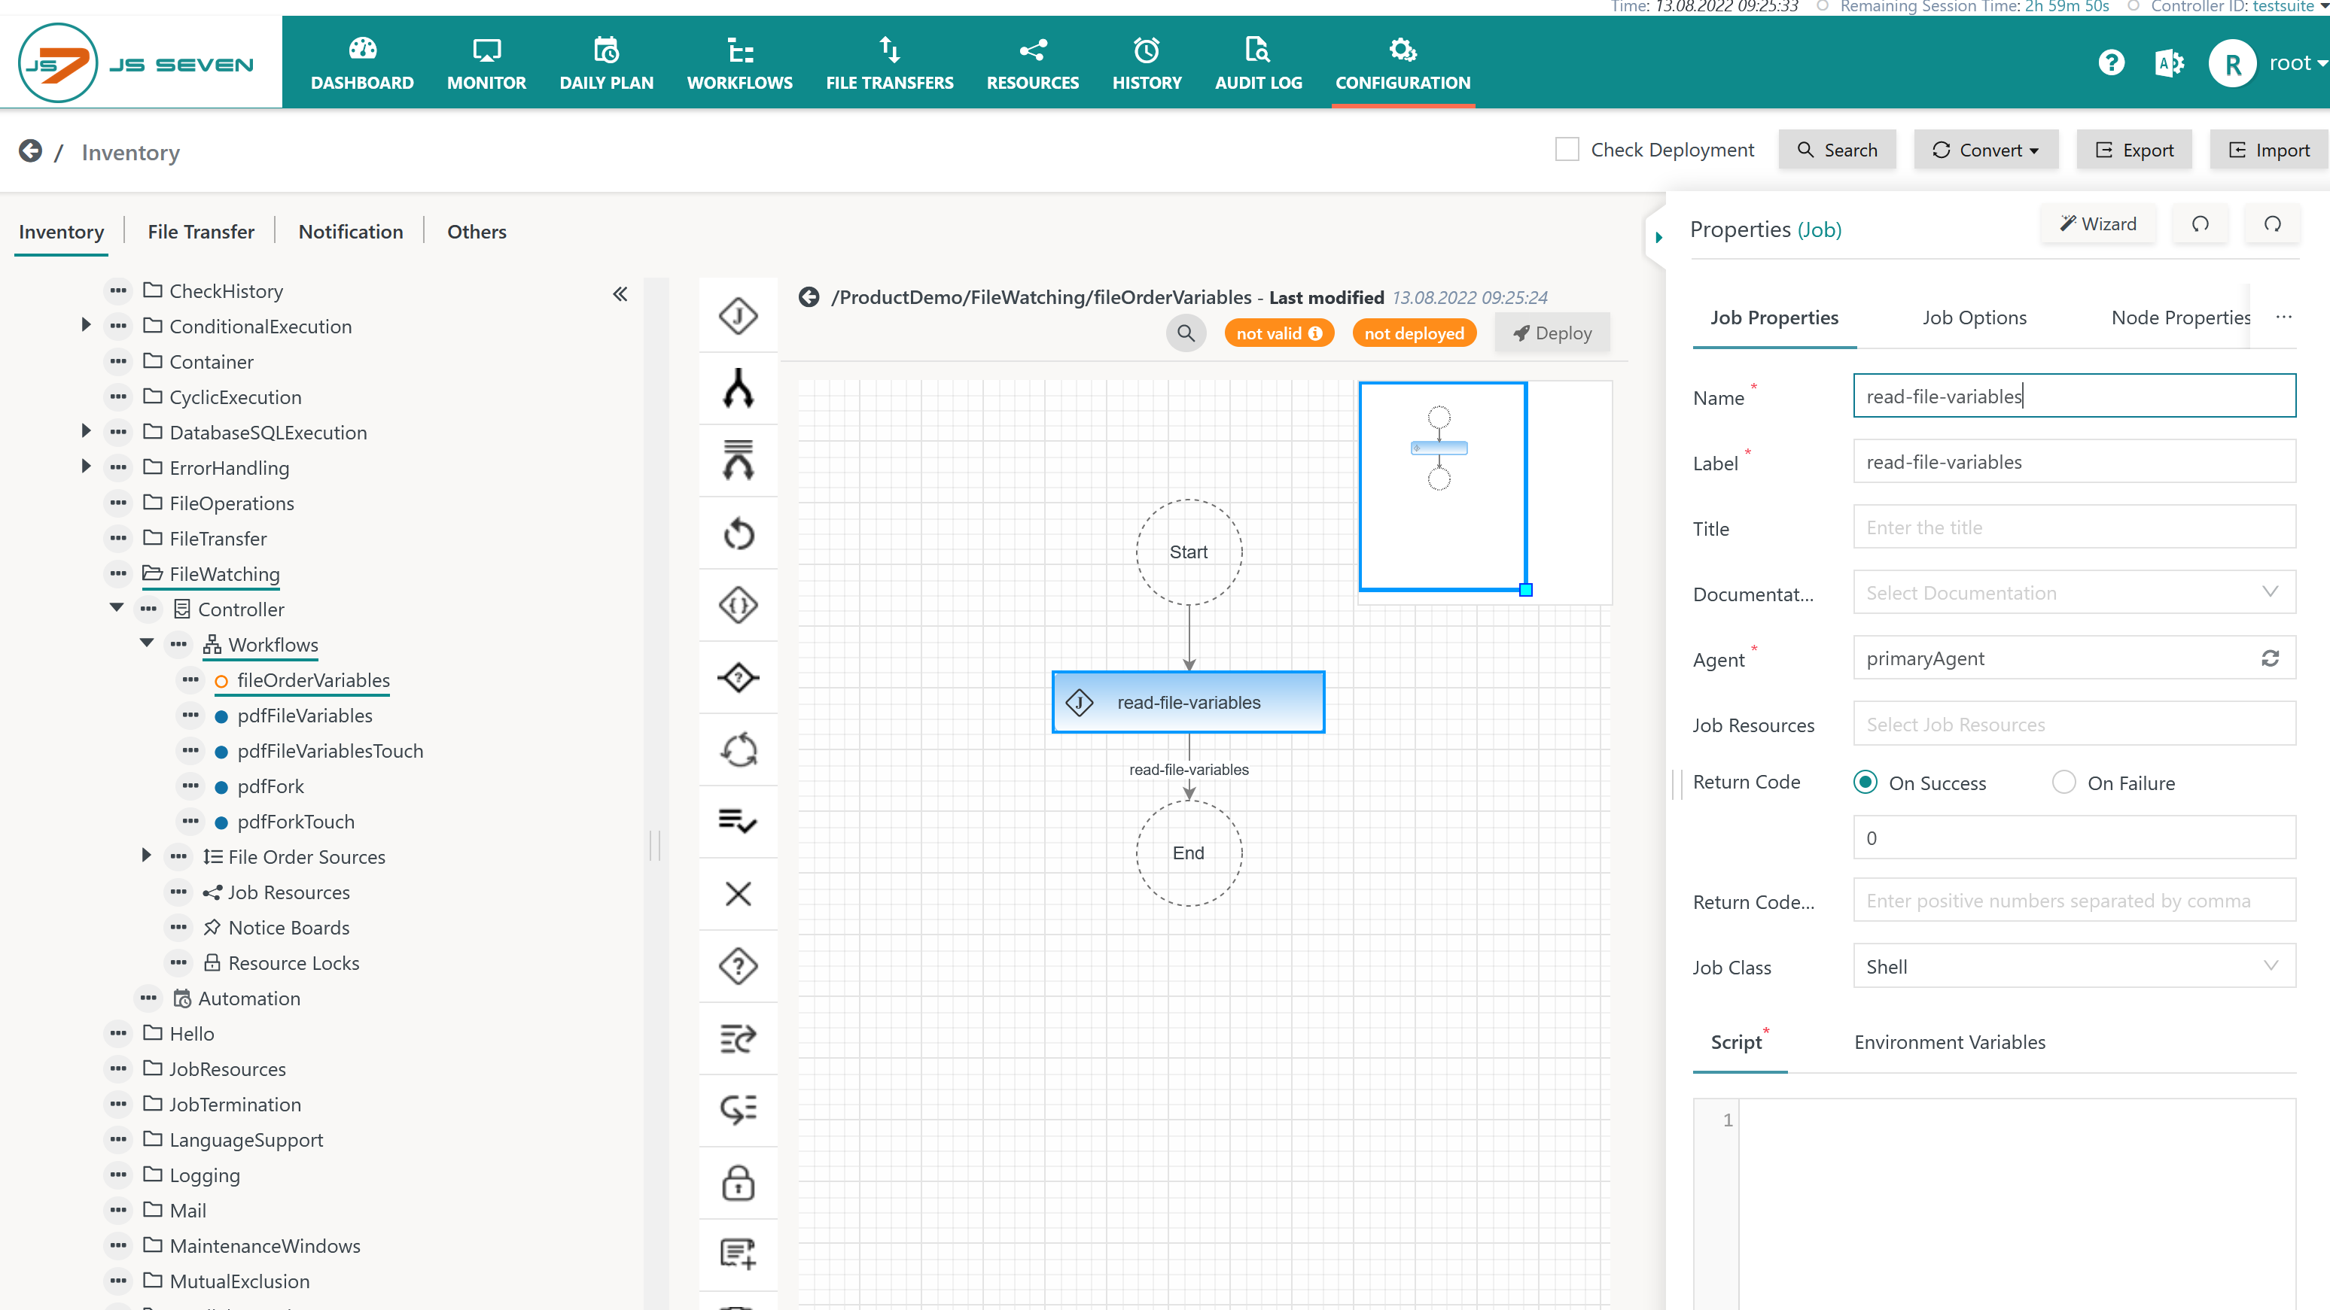Switch to the File Transfer tab
Viewport: 2330px width, 1310px height.
[x=201, y=232]
